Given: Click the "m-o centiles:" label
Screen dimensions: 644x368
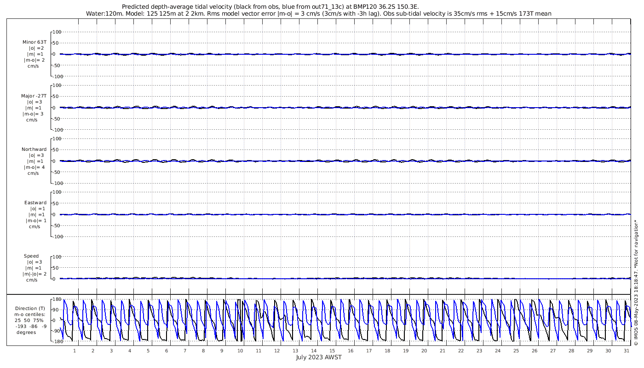Looking at the screenshot, I should (x=30, y=315).
